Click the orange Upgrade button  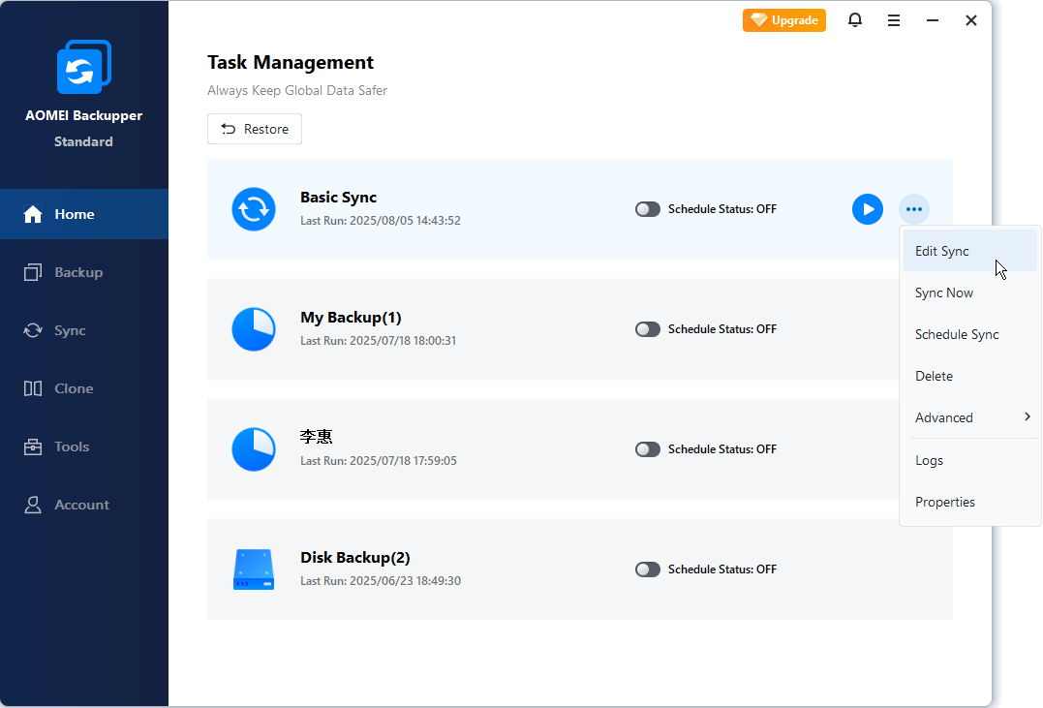pyautogui.click(x=784, y=20)
